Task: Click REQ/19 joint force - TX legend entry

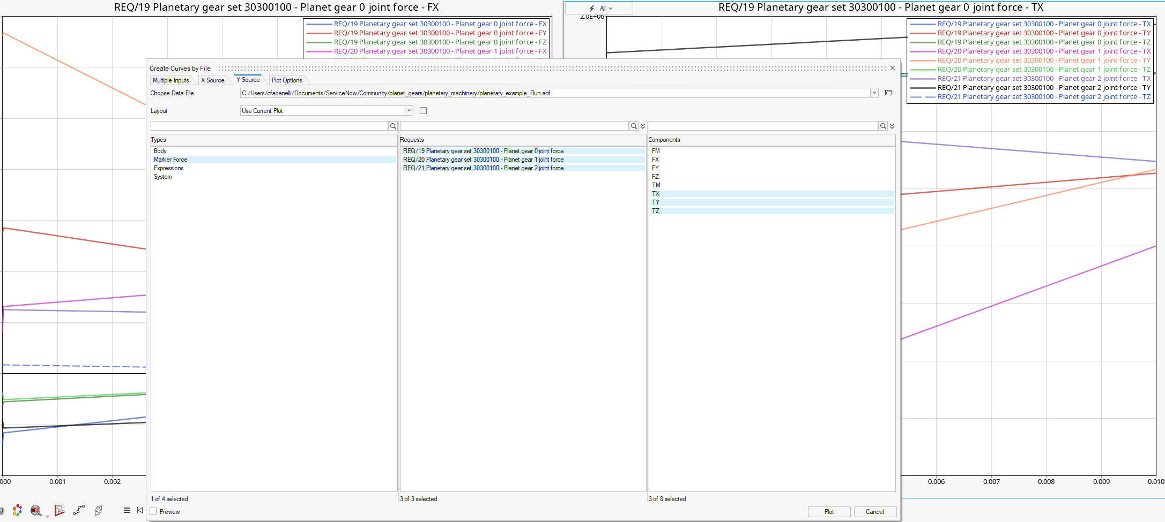Action: pyautogui.click(x=1030, y=24)
